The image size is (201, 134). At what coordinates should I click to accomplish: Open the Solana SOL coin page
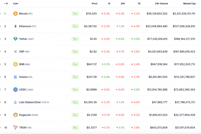[x=26, y=77]
